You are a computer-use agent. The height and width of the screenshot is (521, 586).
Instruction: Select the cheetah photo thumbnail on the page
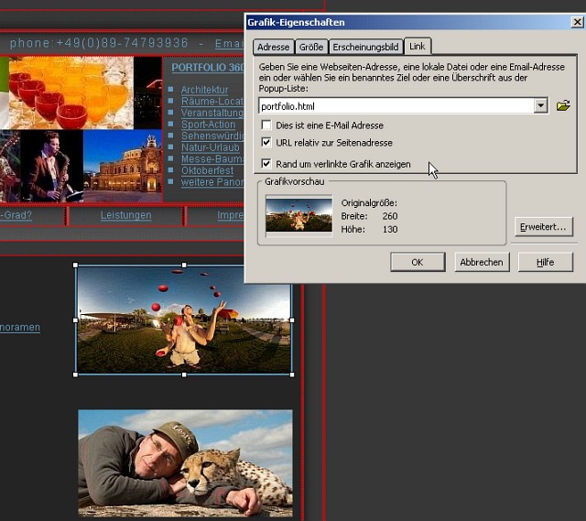pyautogui.click(x=185, y=463)
